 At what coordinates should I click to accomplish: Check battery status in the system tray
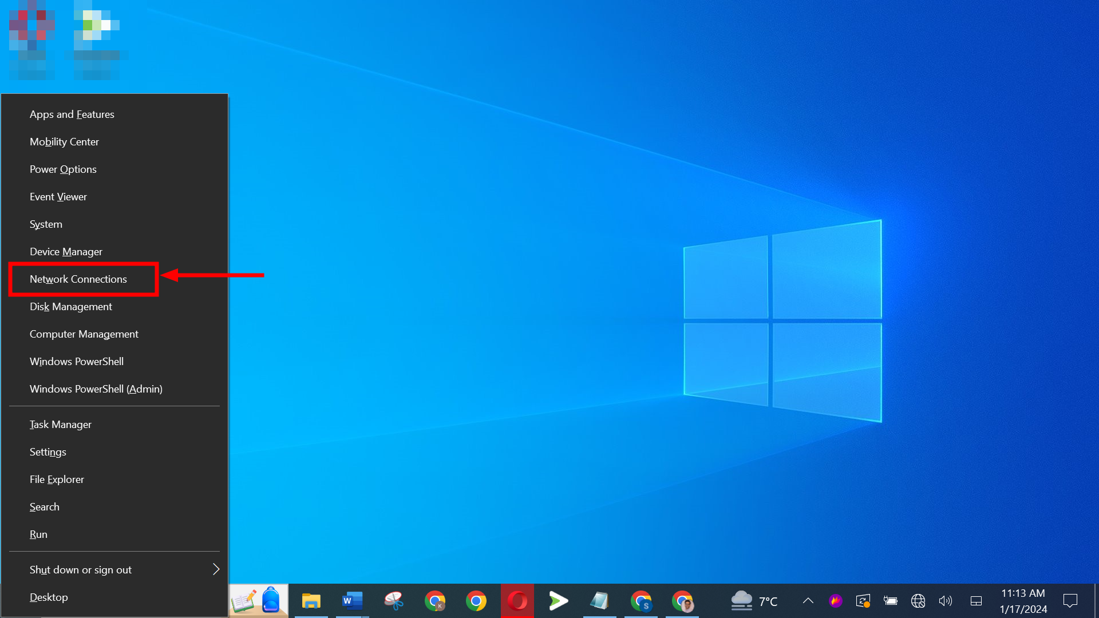(x=890, y=601)
